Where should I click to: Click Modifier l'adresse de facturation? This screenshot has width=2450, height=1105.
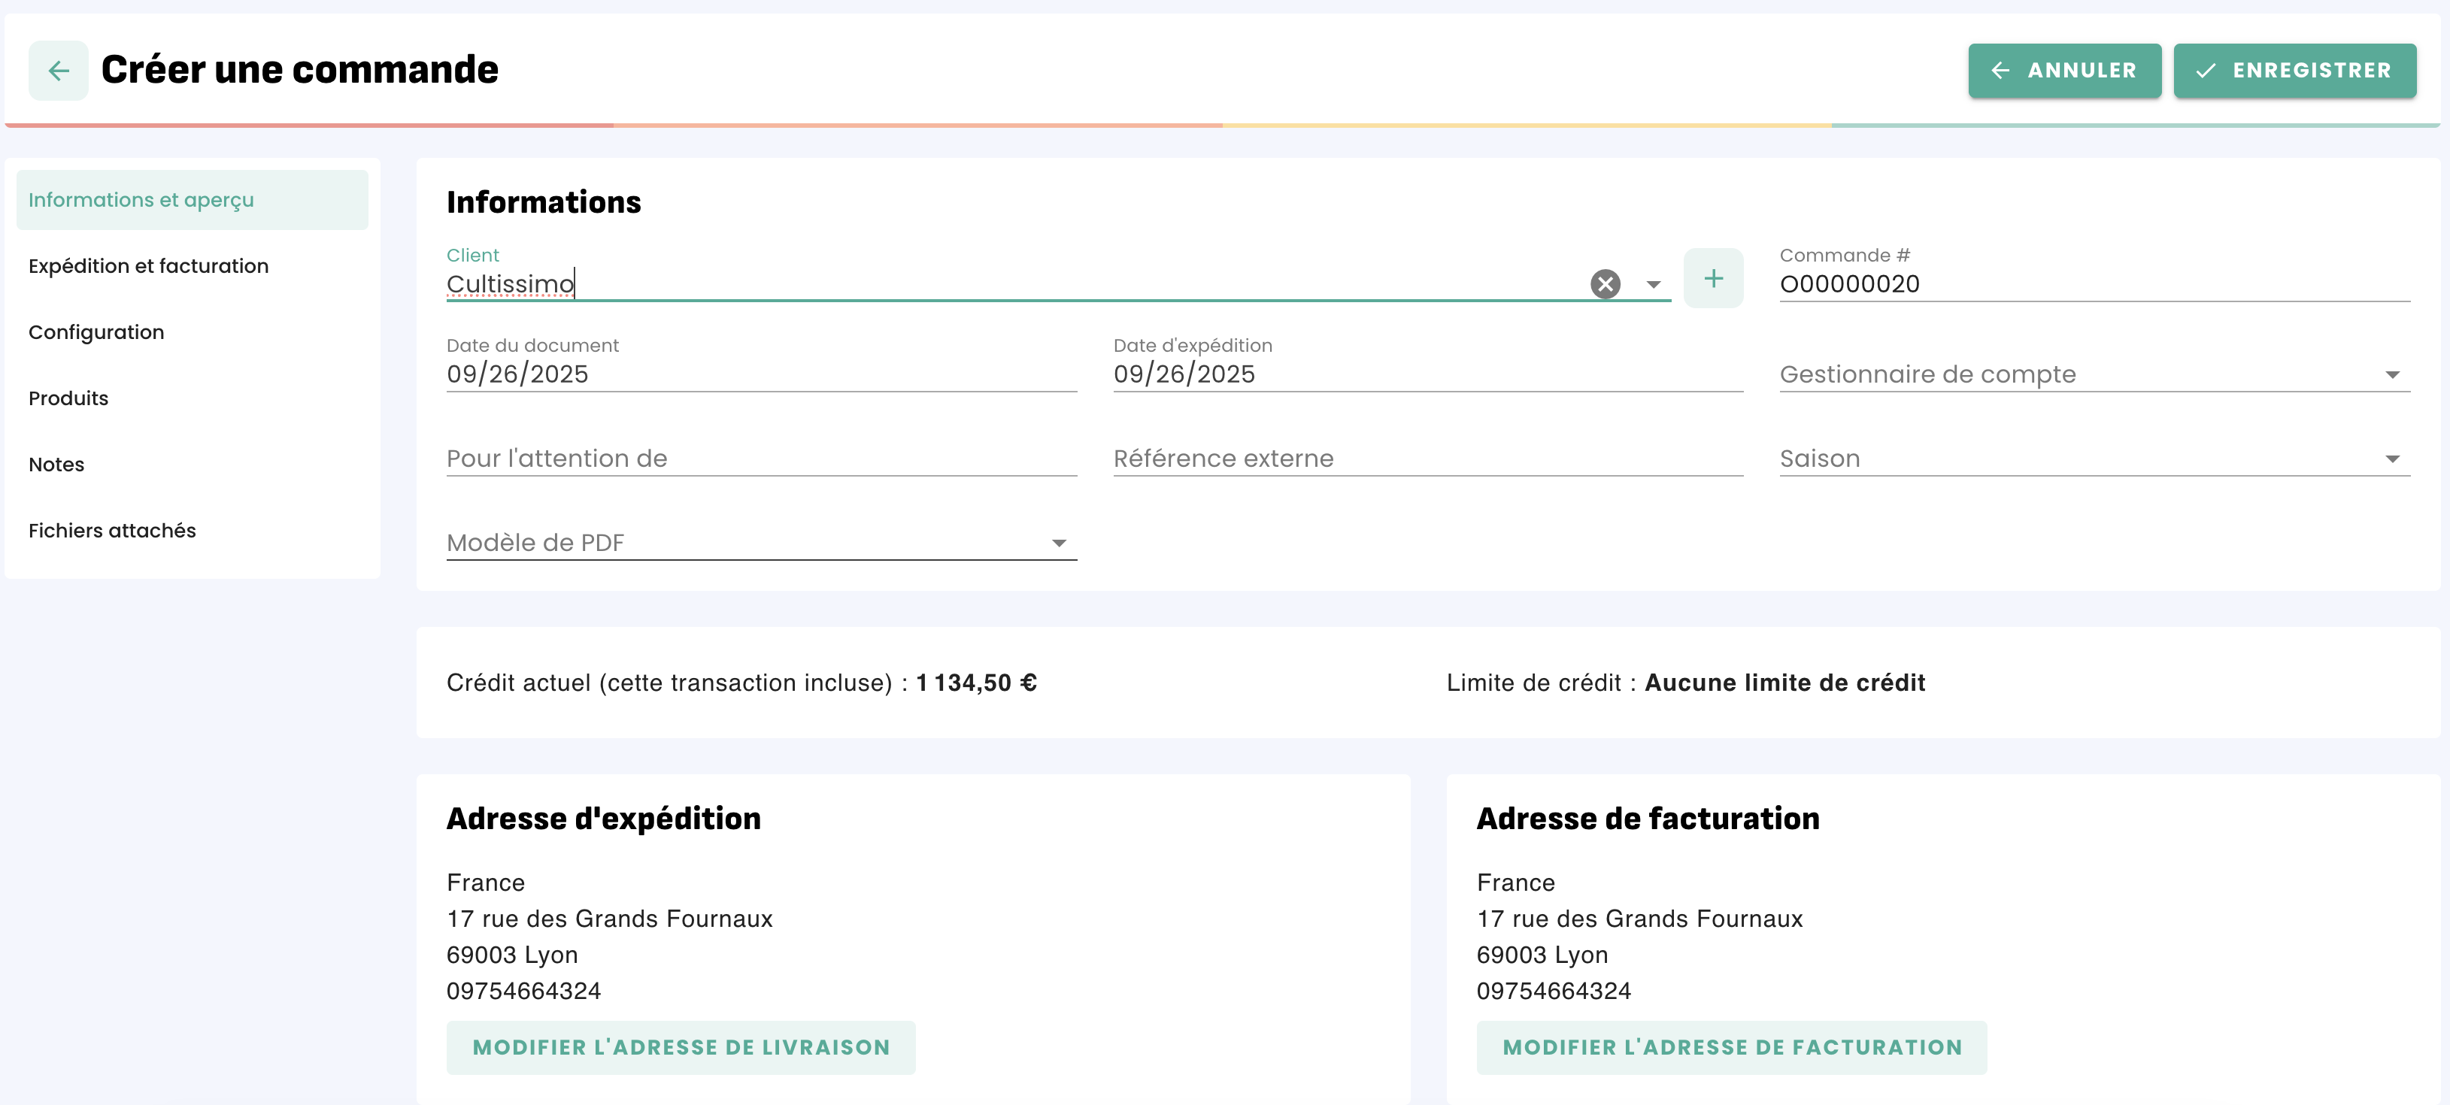(x=1731, y=1047)
